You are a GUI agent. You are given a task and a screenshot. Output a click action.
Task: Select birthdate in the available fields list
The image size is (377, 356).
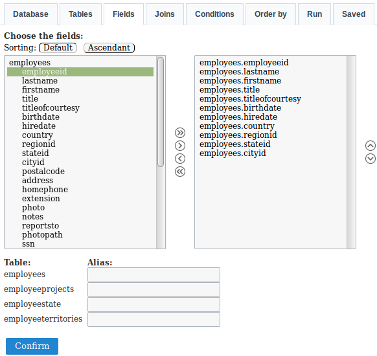coord(80,117)
